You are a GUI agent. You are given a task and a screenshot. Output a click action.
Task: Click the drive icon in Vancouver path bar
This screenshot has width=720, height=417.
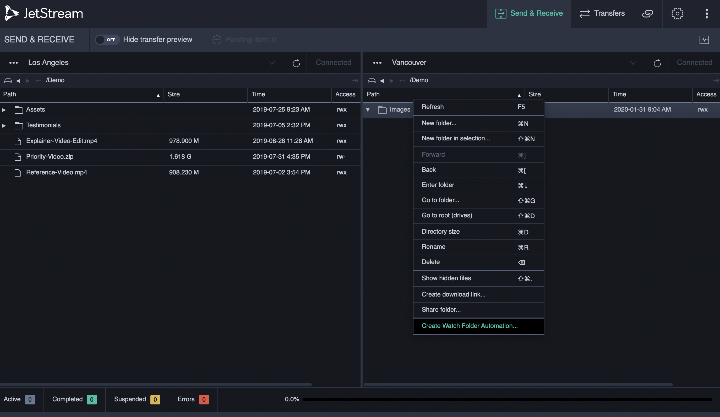372,81
